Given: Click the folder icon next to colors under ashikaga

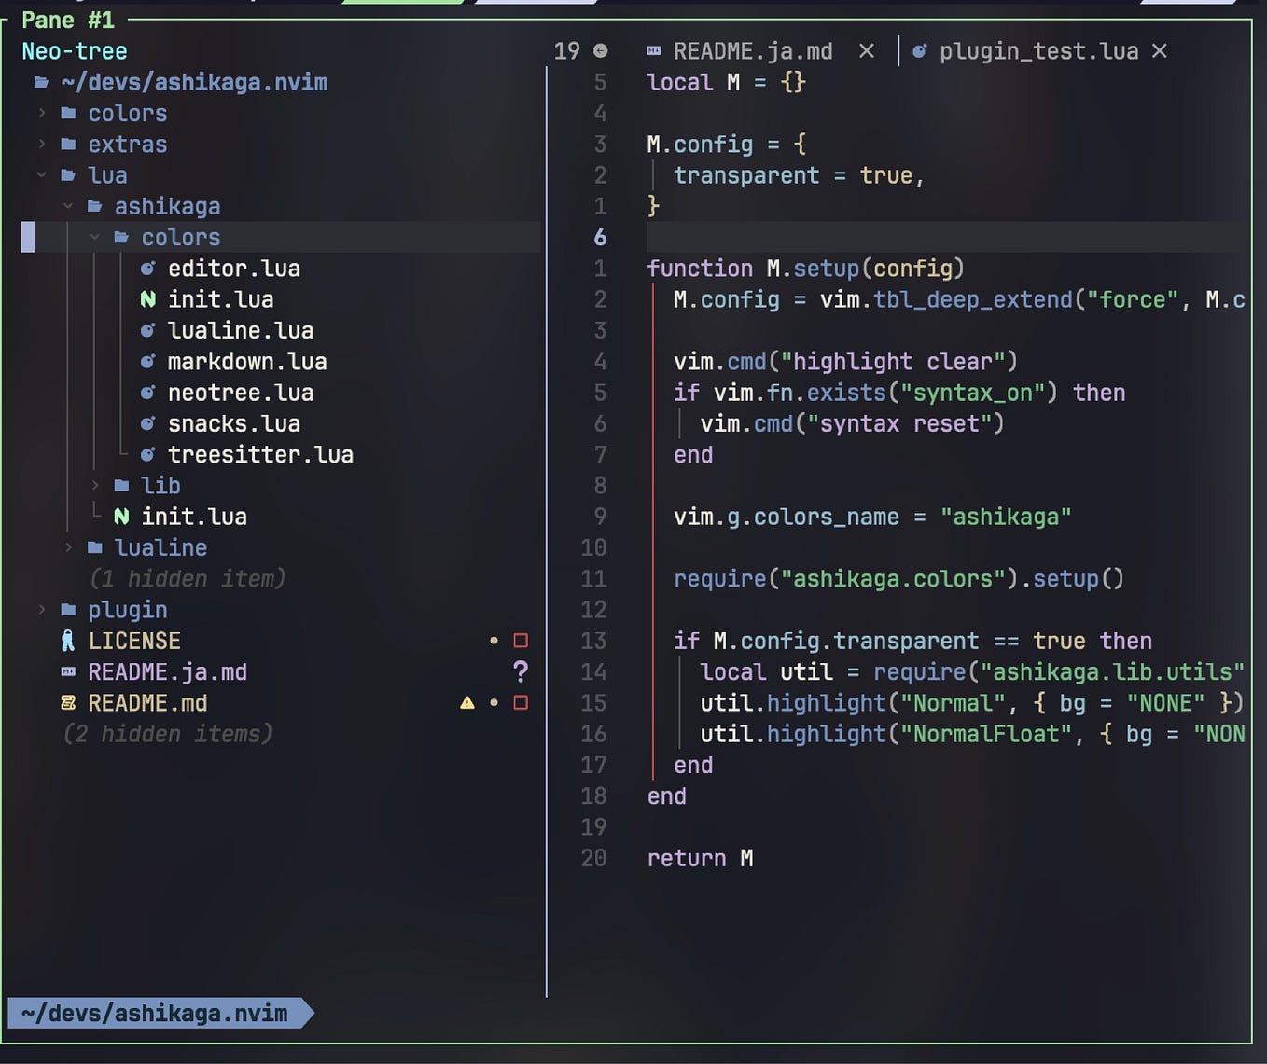Looking at the screenshot, I should [x=121, y=237].
